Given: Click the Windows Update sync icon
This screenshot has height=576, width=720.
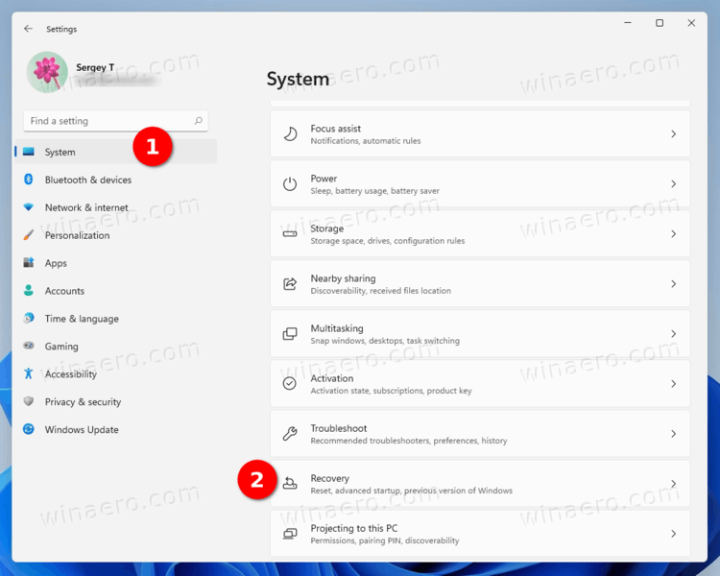Looking at the screenshot, I should [29, 429].
